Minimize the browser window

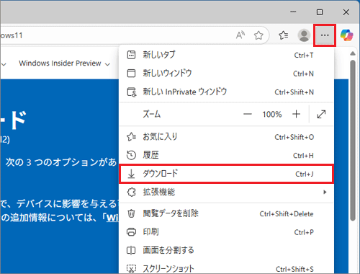coord(293,12)
